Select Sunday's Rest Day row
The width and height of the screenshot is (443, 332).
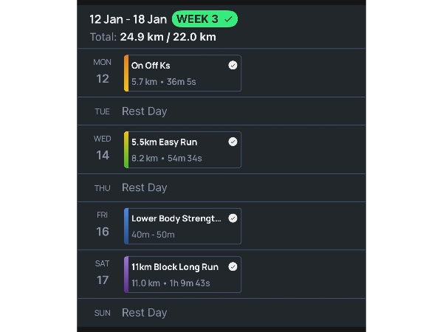(145, 313)
